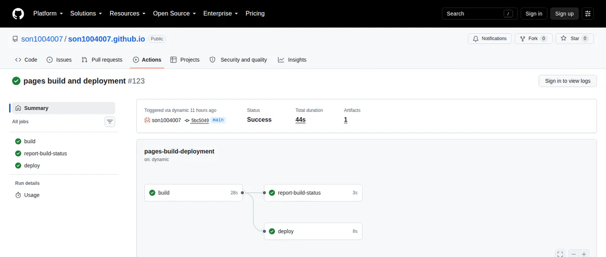Click the Summary home icon

(x=18, y=108)
